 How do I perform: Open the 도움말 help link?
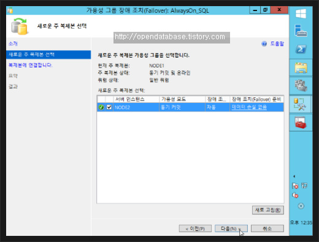pyautogui.click(x=277, y=43)
